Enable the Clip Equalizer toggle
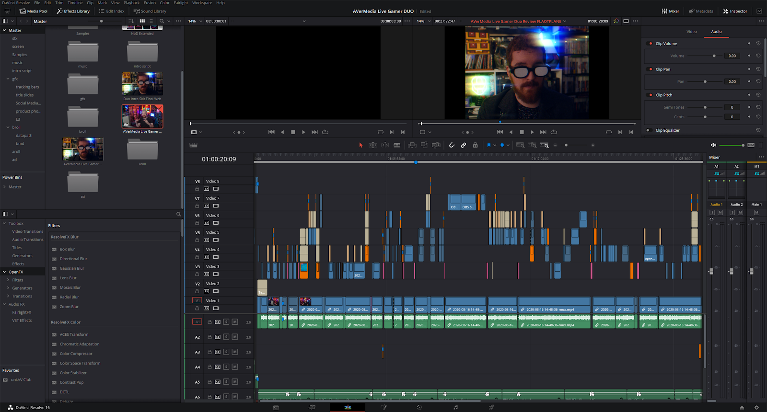The image size is (767, 412). pyautogui.click(x=648, y=130)
